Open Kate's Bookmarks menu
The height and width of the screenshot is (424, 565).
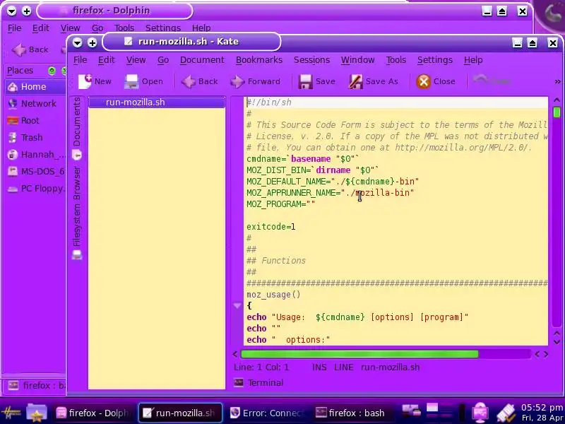tap(259, 60)
